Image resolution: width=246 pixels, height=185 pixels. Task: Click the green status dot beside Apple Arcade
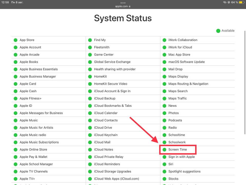pyautogui.click(x=16, y=55)
